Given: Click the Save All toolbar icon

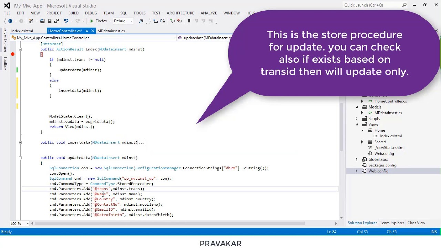Looking at the screenshot, I should click(x=57, y=21).
